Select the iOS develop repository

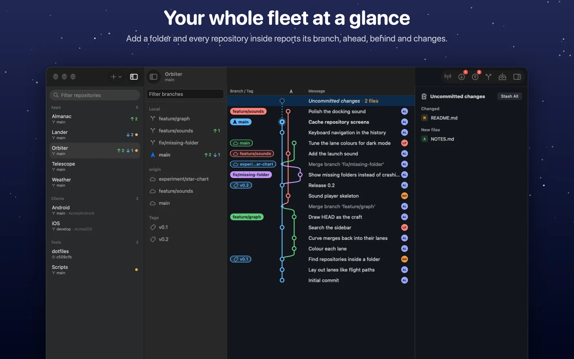(x=95, y=226)
